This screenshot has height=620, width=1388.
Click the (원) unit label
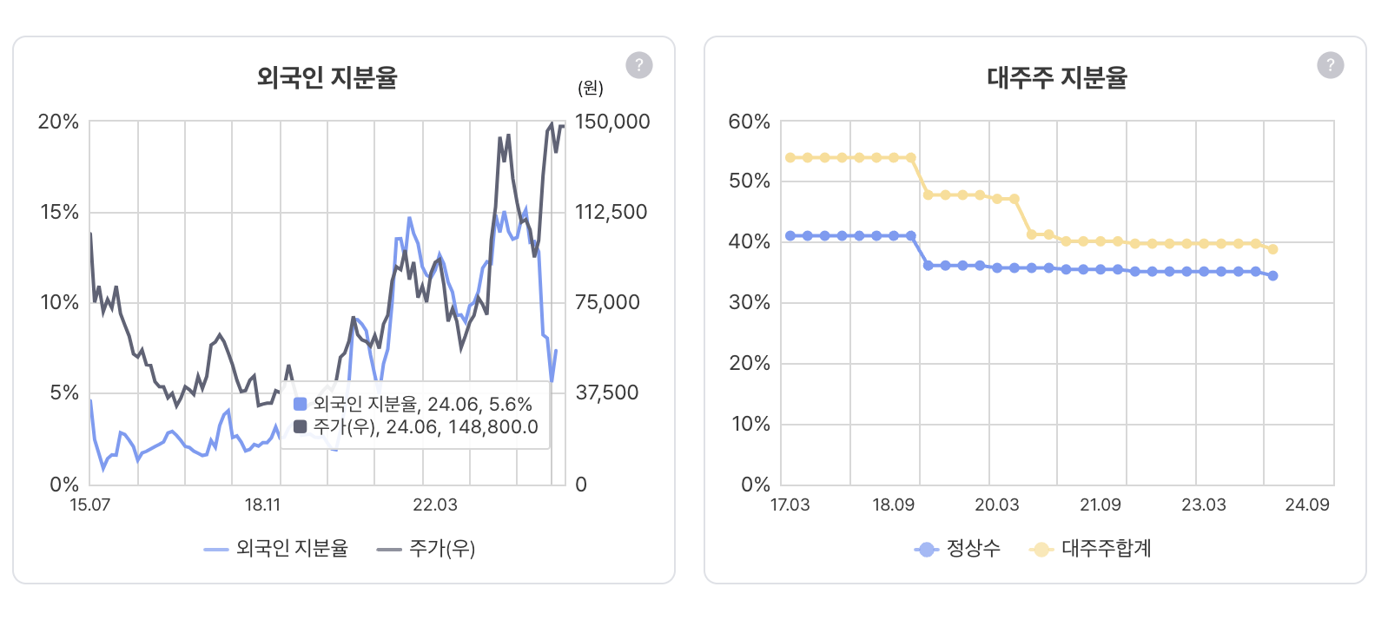(x=591, y=88)
